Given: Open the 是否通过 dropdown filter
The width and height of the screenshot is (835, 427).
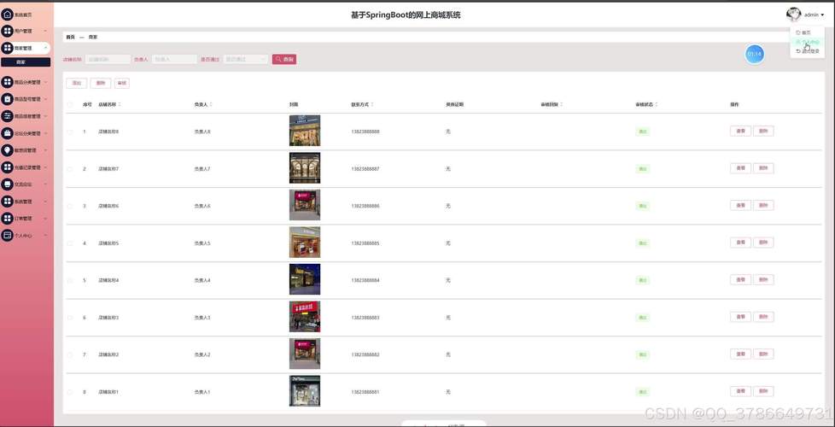Looking at the screenshot, I should [244, 60].
